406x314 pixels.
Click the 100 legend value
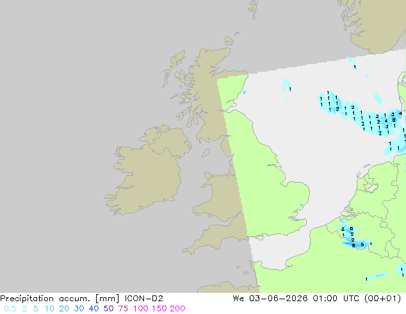141,309
